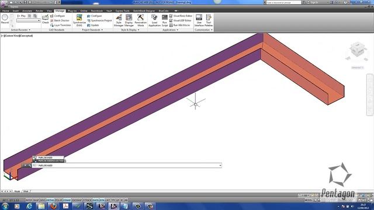This screenshot has height=210, width=374.
Task: Close the command line window
Action: (25, 165)
